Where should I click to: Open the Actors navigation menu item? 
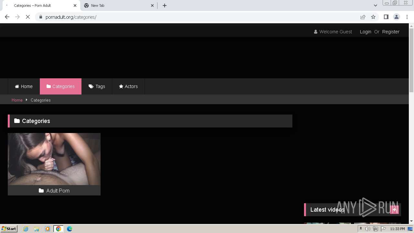tap(128, 86)
